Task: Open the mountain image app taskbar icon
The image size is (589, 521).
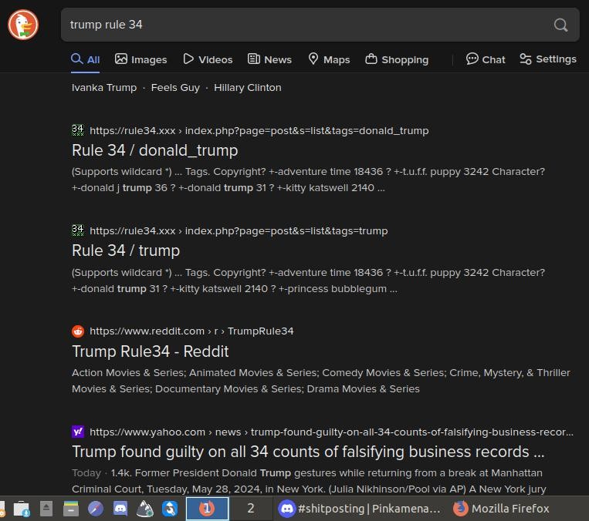Action: (144, 509)
